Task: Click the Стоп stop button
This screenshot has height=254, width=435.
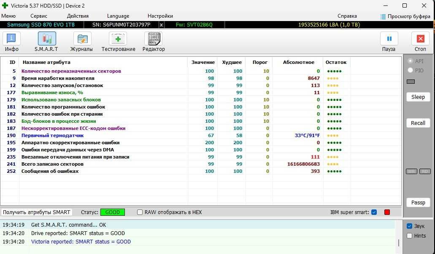Action: [x=420, y=39]
